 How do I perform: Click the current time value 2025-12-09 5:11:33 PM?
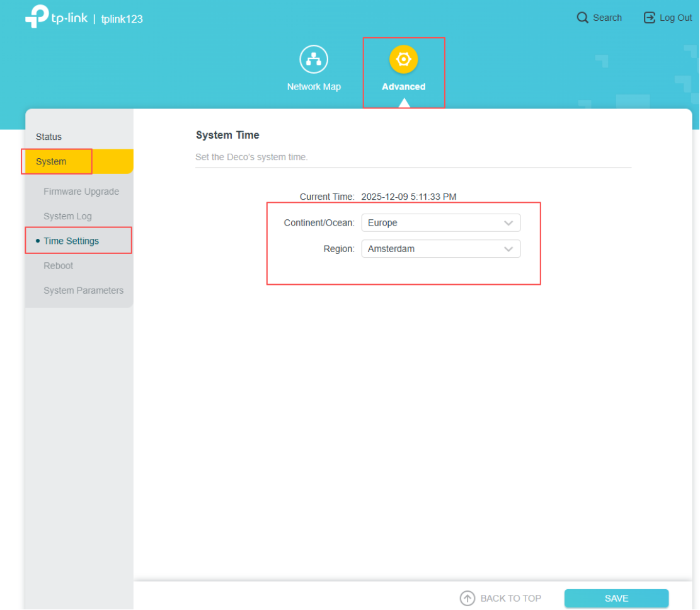click(408, 197)
